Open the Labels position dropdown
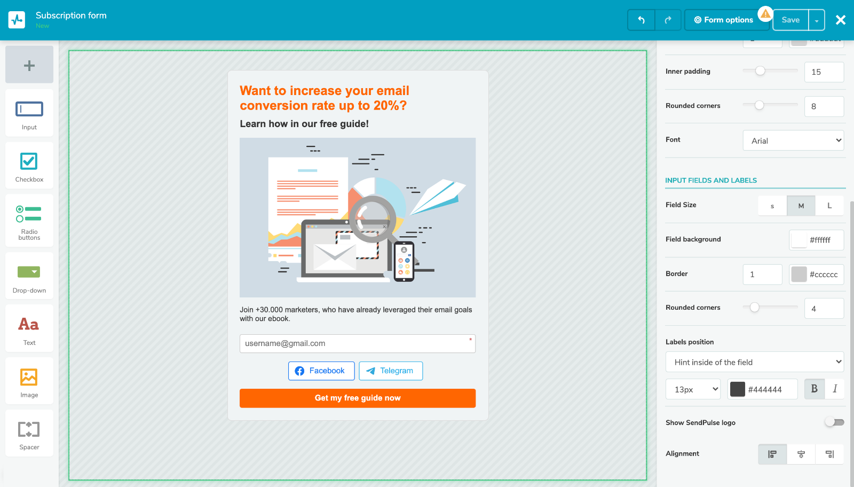The width and height of the screenshot is (854, 487). (754, 362)
